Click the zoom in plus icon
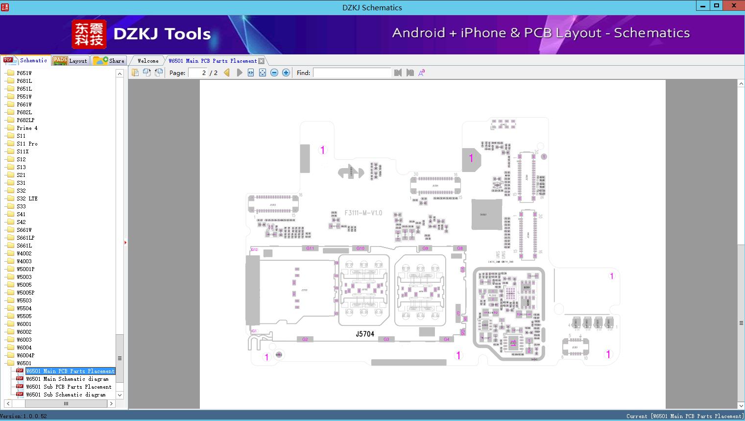The height and width of the screenshot is (421, 745). [x=286, y=73]
